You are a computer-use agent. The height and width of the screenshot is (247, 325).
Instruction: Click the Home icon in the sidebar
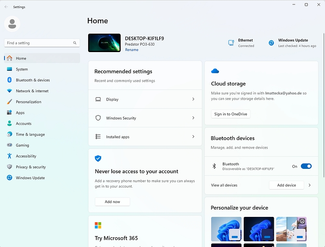(9, 58)
